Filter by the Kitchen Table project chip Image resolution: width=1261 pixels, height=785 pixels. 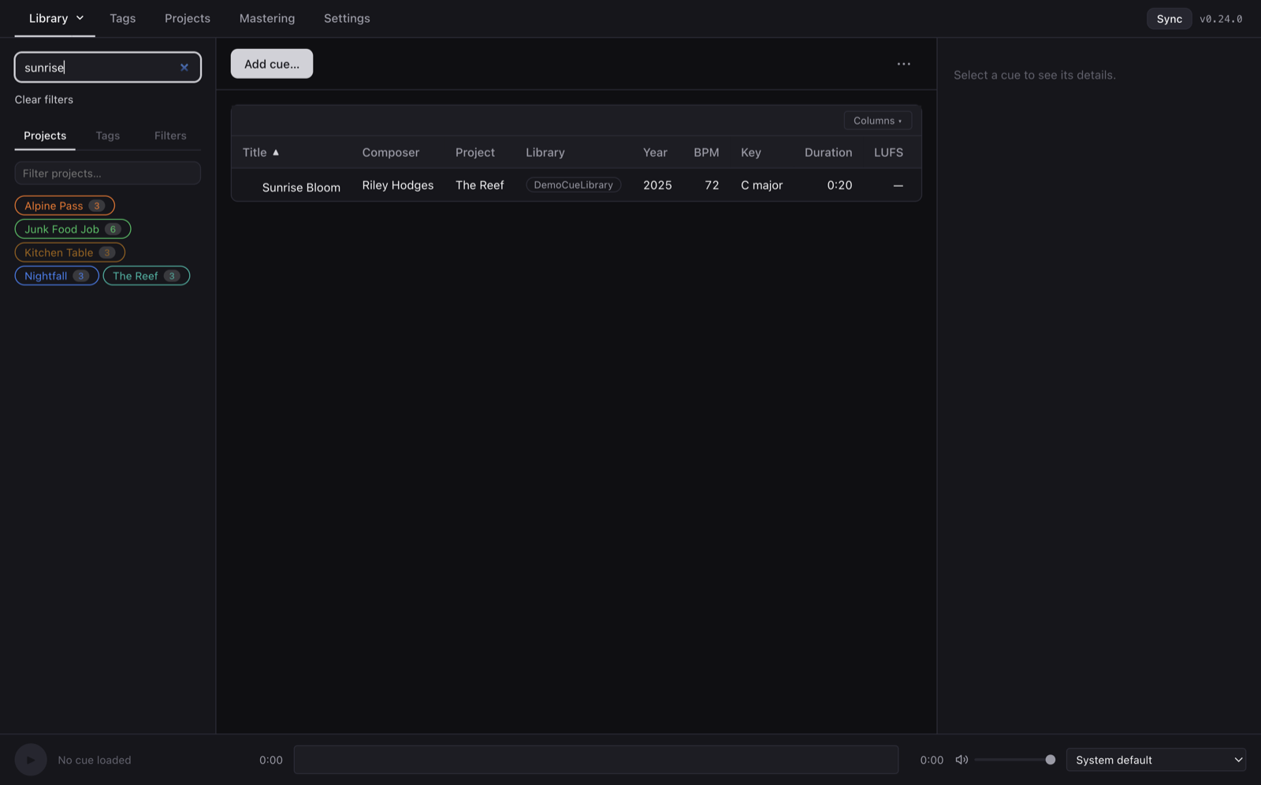(70, 252)
